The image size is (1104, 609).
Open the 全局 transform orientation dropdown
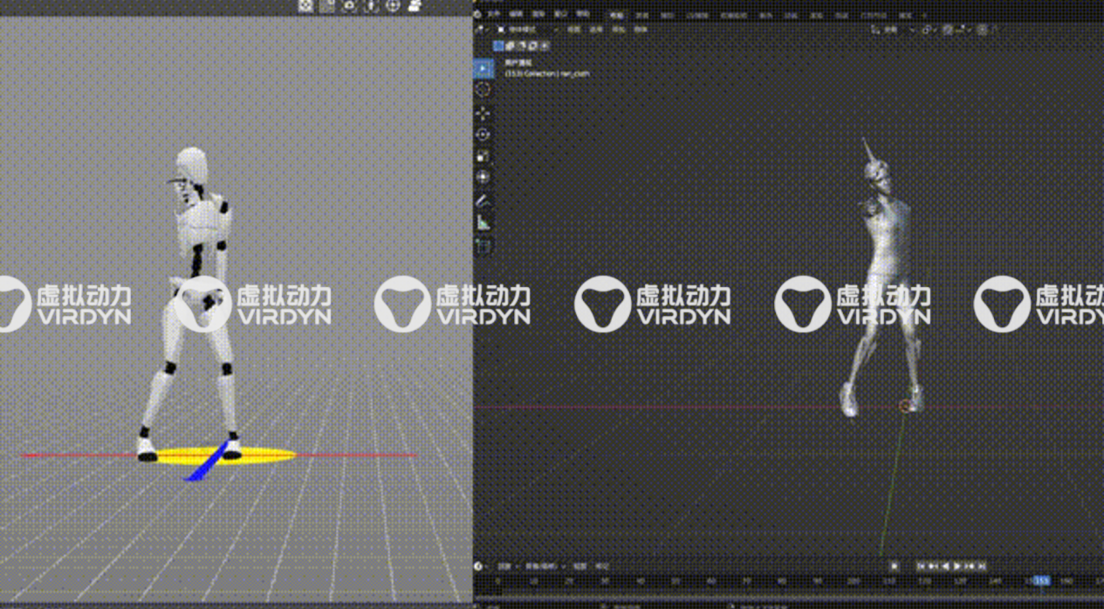pyautogui.click(x=893, y=30)
